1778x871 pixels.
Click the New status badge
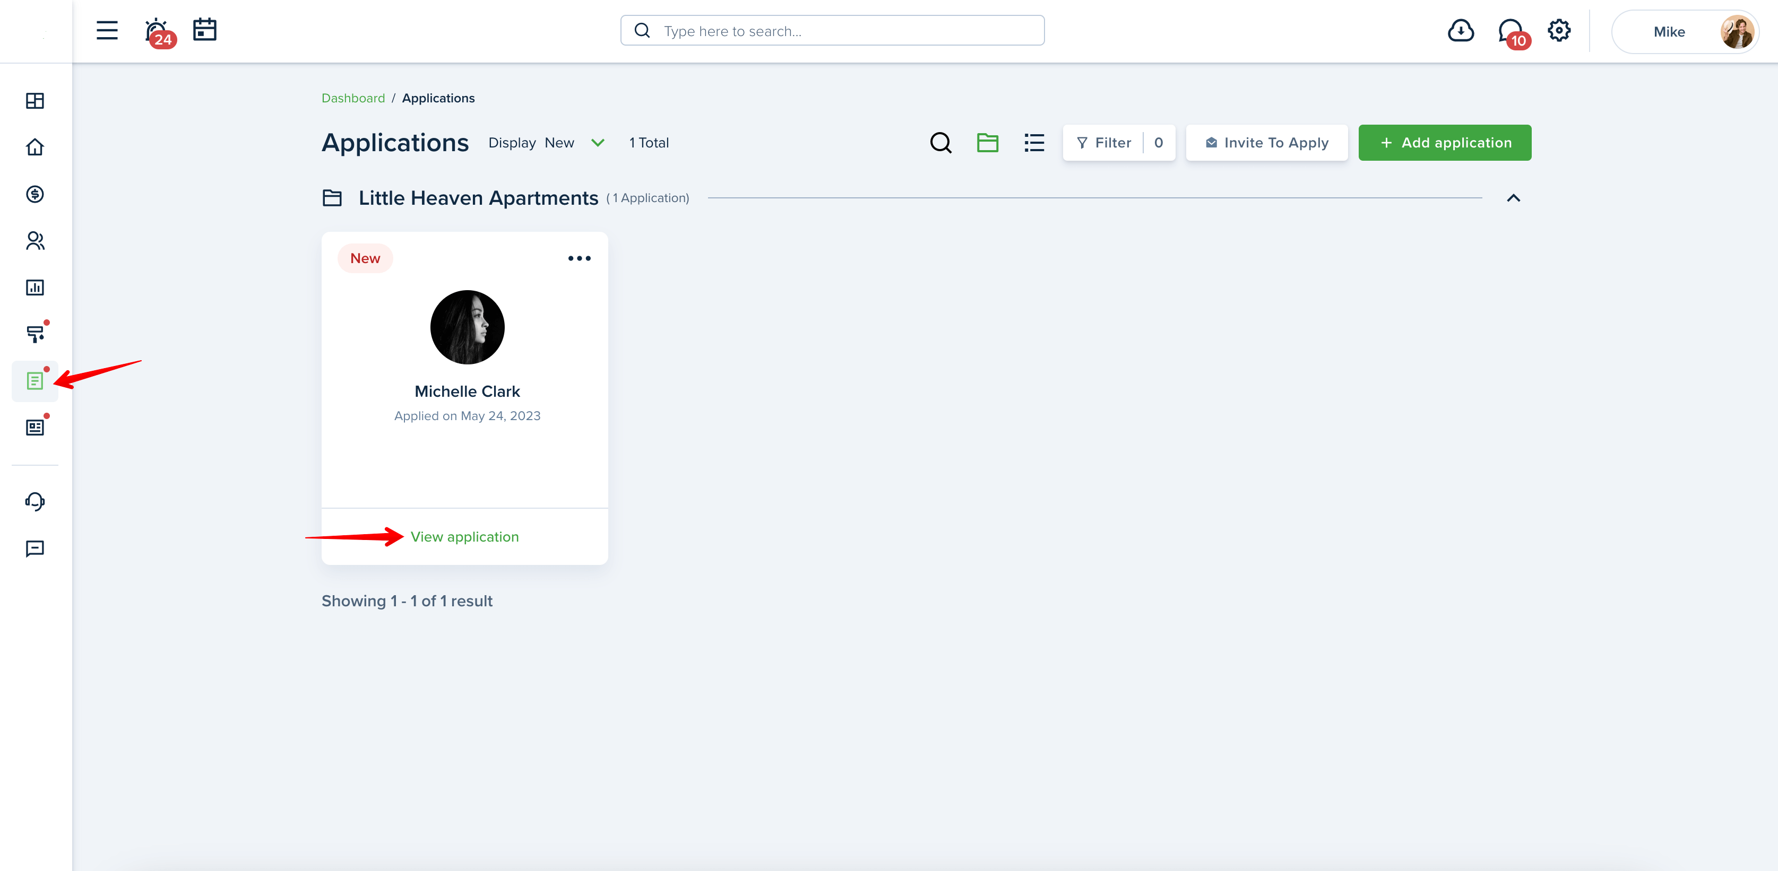pyautogui.click(x=365, y=259)
